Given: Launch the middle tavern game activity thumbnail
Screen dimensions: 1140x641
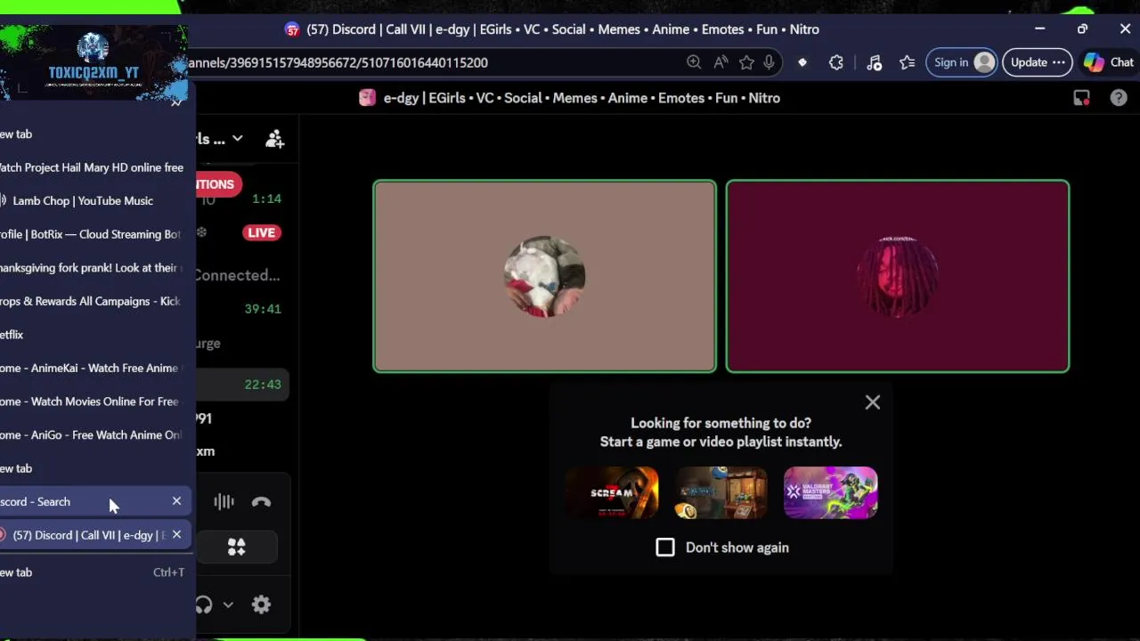Looking at the screenshot, I should point(721,492).
